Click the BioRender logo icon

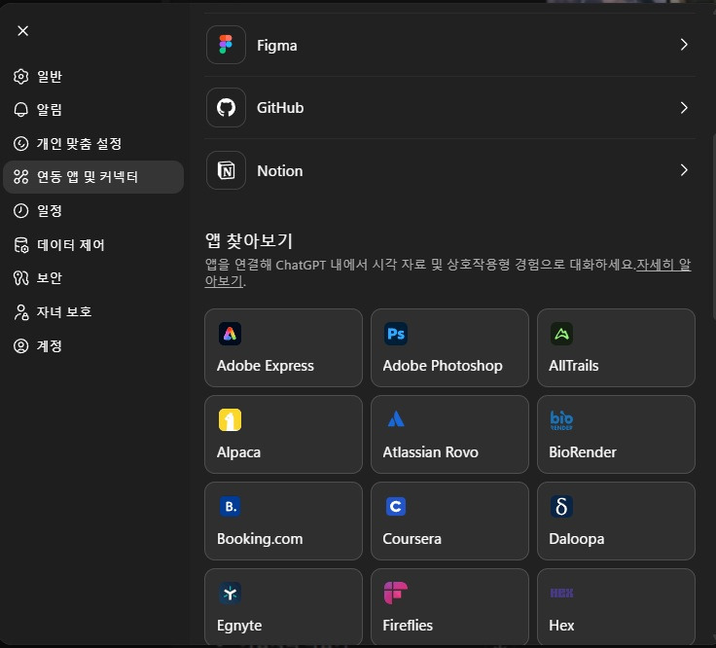click(x=561, y=420)
